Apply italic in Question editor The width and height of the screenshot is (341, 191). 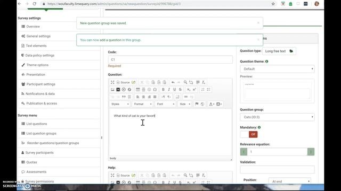point(169,90)
